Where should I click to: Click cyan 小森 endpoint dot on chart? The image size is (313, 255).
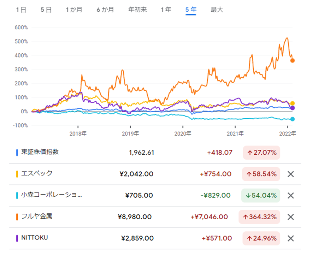(292, 119)
